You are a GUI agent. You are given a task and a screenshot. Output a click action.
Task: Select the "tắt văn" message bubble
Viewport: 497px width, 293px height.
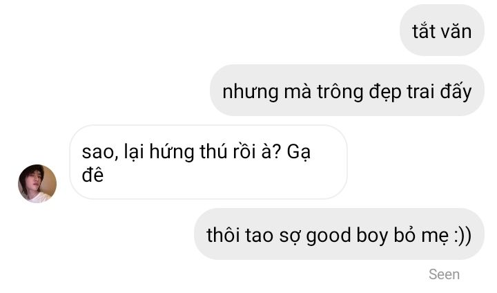(442, 30)
